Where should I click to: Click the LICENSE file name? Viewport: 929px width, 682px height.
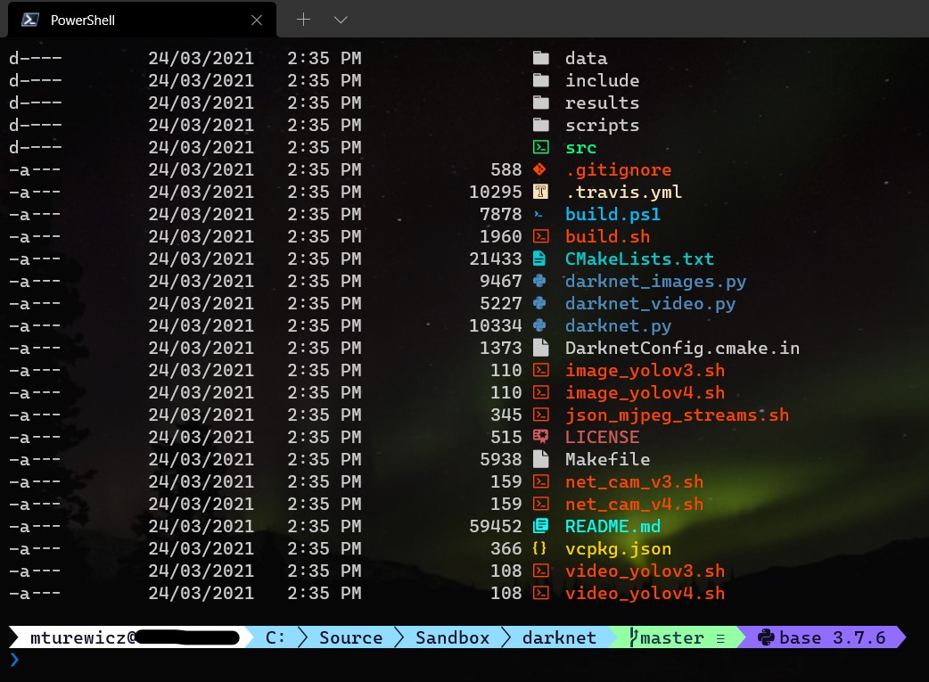click(x=602, y=437)
